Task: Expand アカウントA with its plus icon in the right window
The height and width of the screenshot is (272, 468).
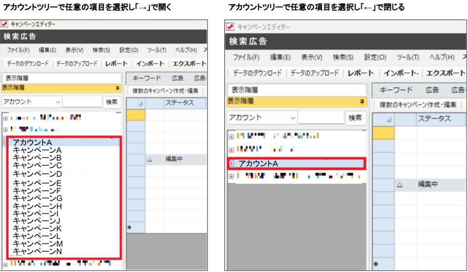Action: [232, 163]
